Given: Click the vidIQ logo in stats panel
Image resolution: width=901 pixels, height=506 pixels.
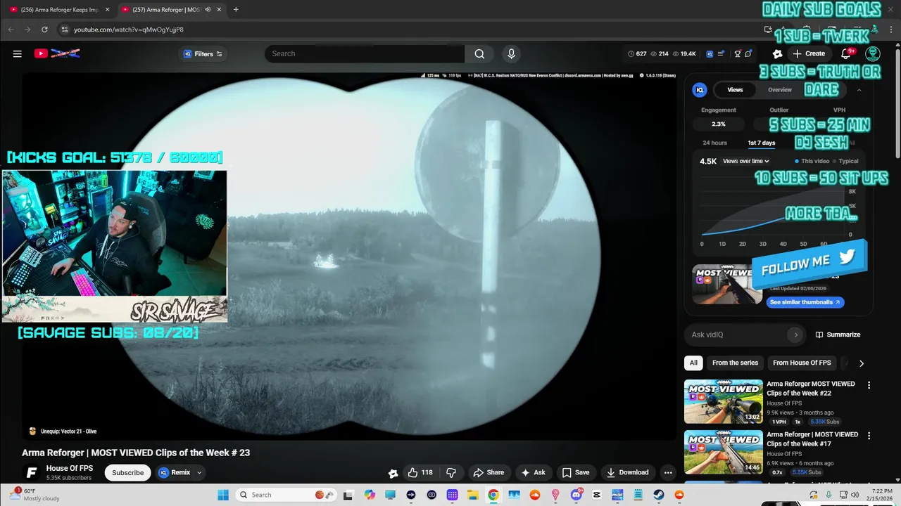Looking at the screenshot, I should 700,90.
